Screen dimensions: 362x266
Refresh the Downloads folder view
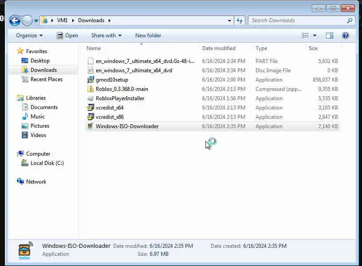point(240,20)
